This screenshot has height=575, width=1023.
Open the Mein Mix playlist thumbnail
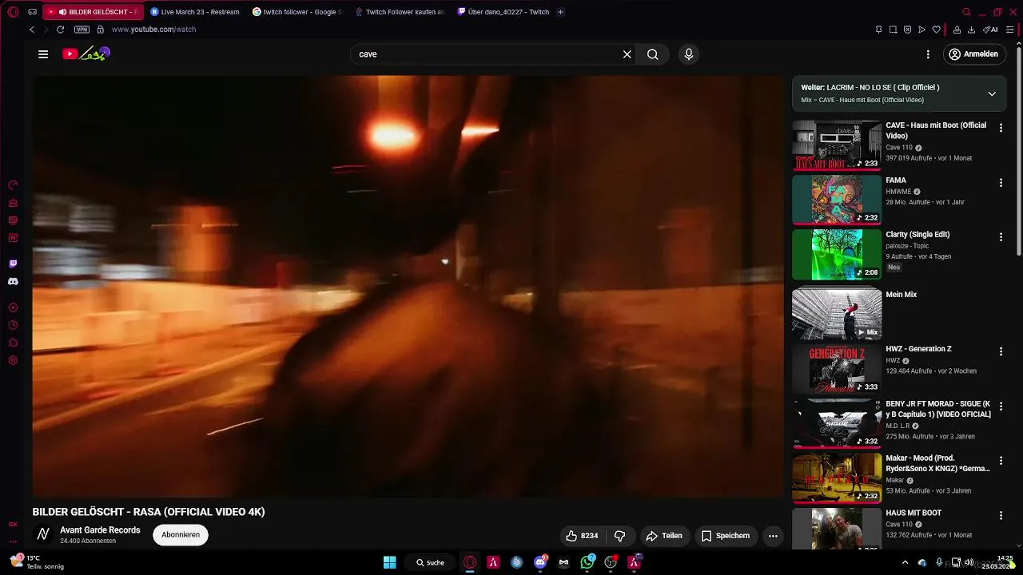837,314
